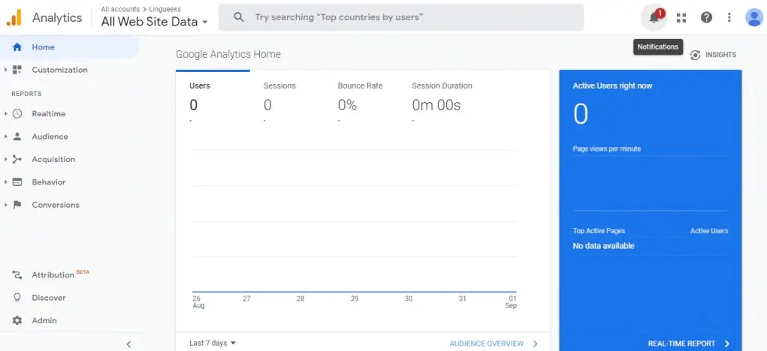This screenshot has height=351, width=767.
Task: Open Discover lightbulb item
Action: click(x=48, y=298)
